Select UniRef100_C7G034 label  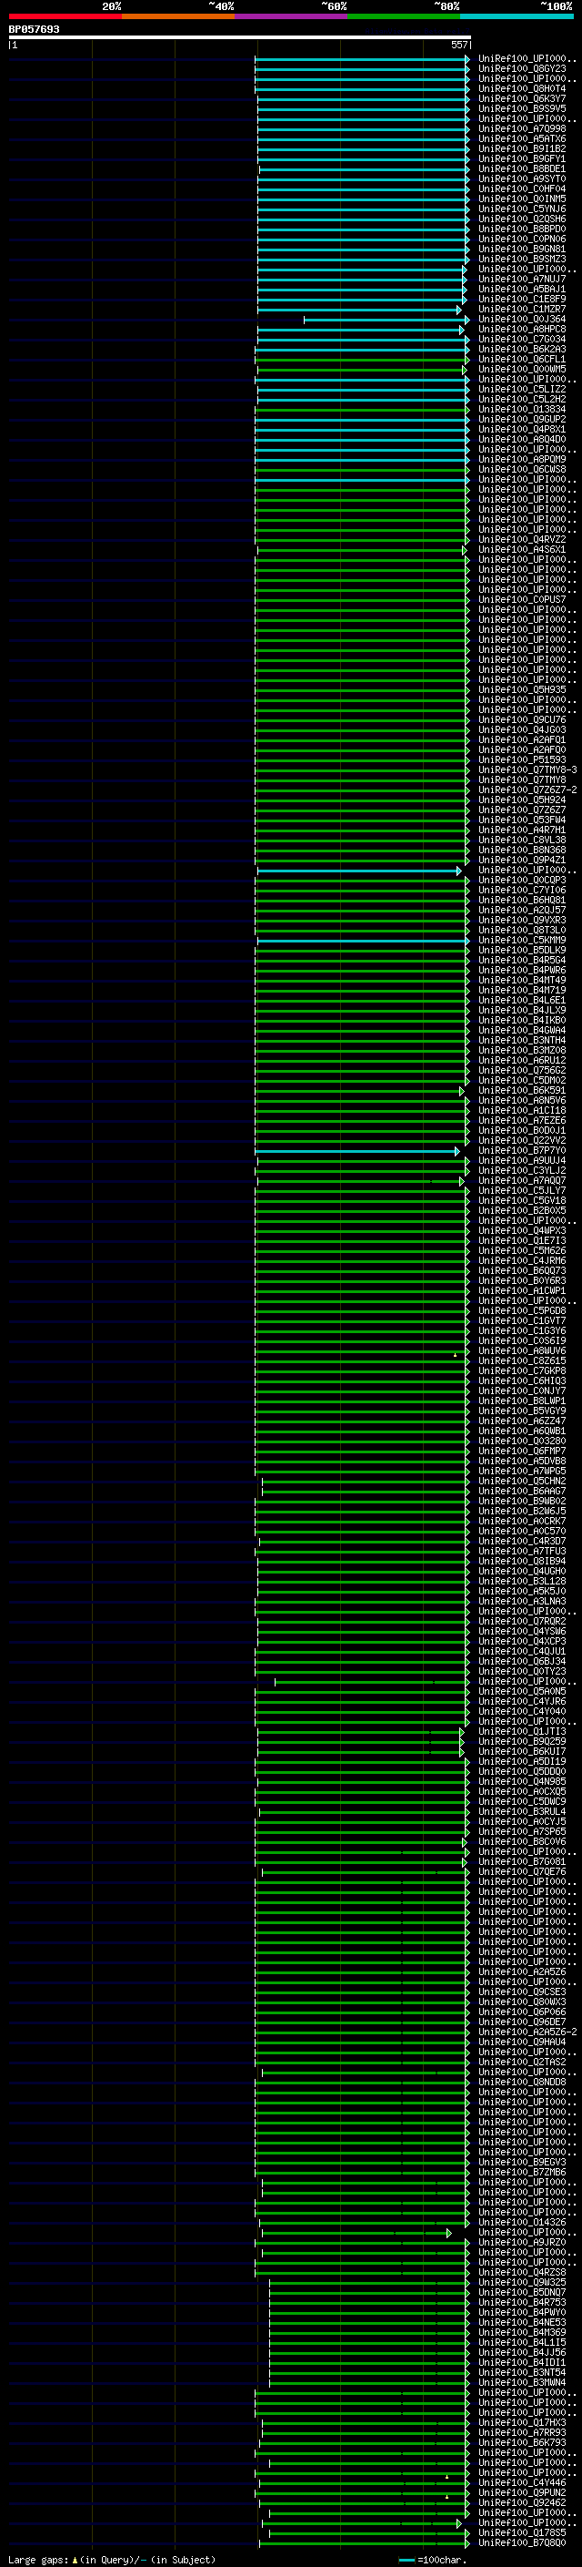pos(522,339)
